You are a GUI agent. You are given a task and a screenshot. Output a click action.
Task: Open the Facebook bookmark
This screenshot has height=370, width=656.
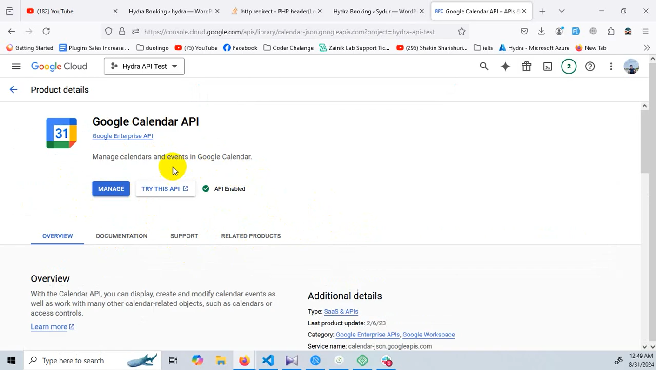pyautogui.click(x=240, y=47)
